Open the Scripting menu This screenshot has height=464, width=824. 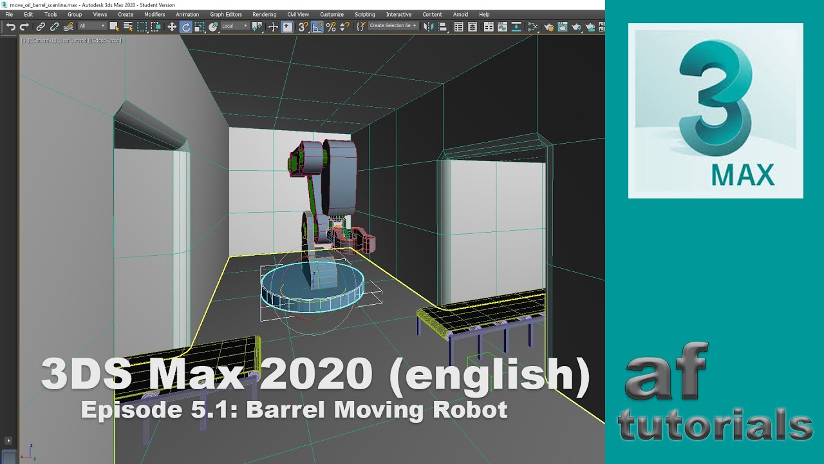click(365, 14)
